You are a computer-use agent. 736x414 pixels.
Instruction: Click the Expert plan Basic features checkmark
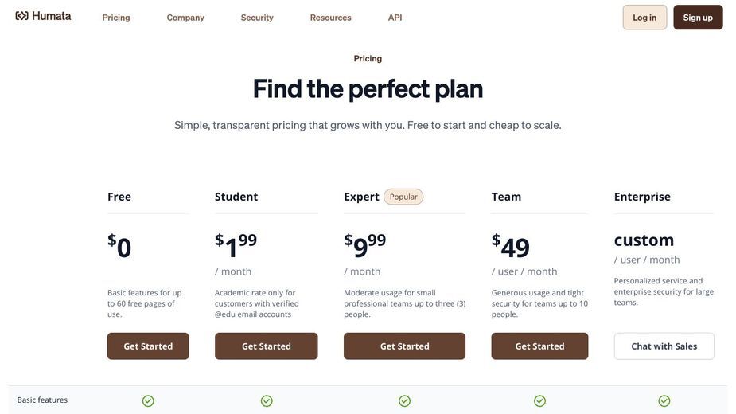point(405,400)
